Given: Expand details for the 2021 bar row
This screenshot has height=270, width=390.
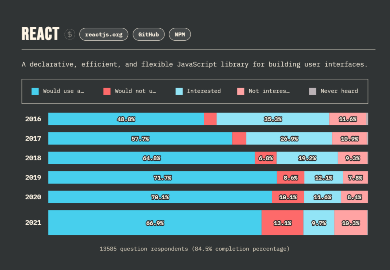Looking at the screenshot, I should tap(154, 223).
